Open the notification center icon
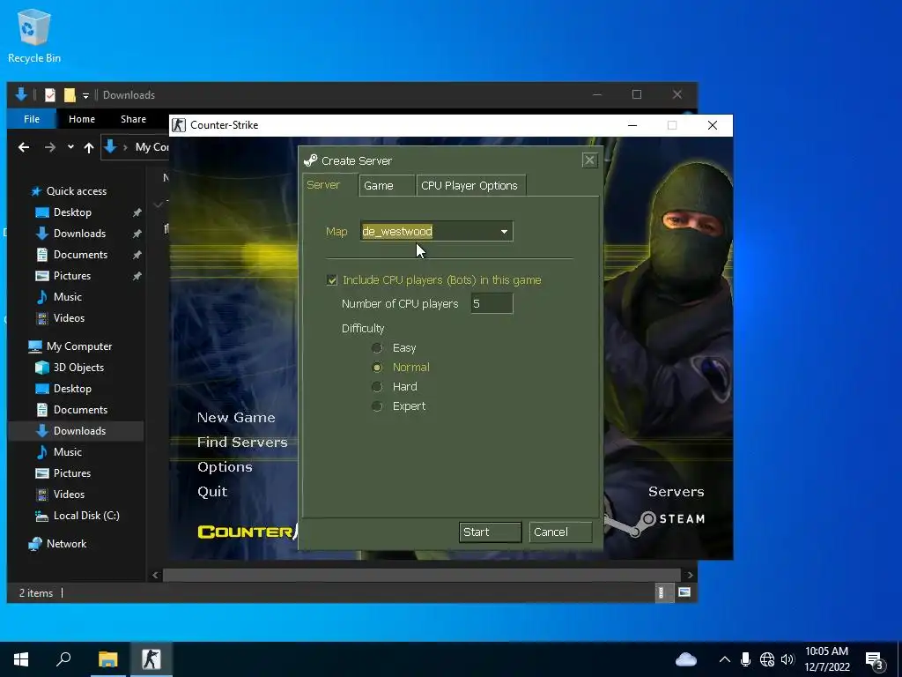This screenshot has width=902, height=677. tap(875, 660)
